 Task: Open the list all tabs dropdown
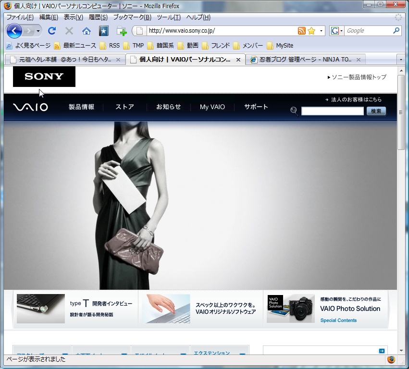click(401, 60)
